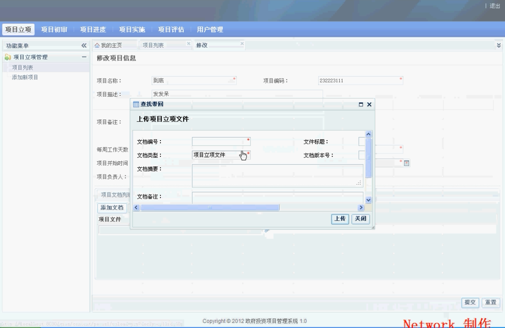Viewport: 505px width, 328px height.
Task: Click the 文档版本号 input field
Action: pyautogui.click(x=361, y=155)
